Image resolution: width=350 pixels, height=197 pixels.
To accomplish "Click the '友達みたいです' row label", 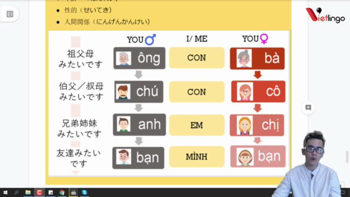I will (x=78, y=158).
